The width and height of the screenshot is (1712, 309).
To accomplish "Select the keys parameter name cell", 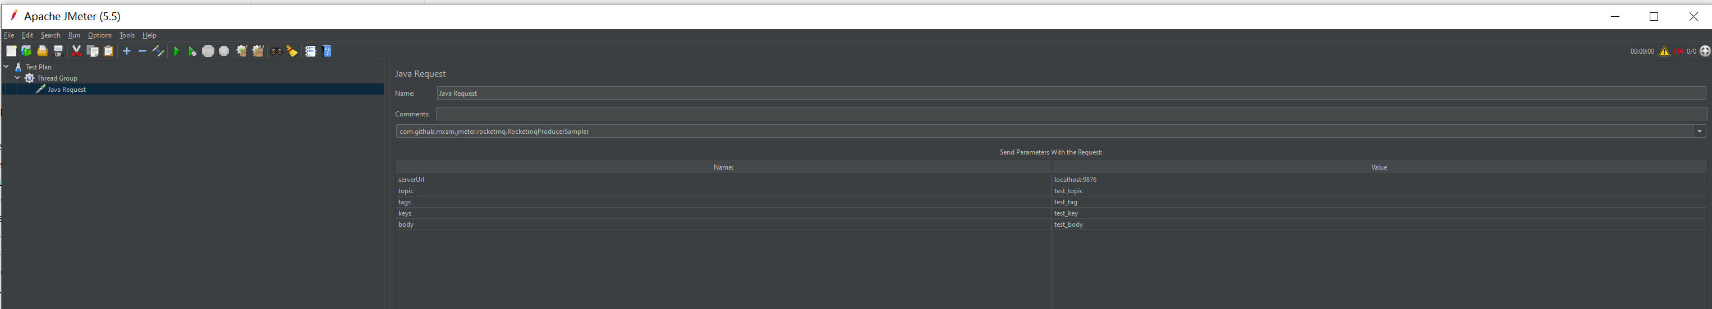I will pyautogui.click(x=723, y=213).
